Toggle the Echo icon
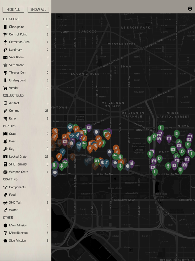The image size is (195, 261). (x=5, y=118)
